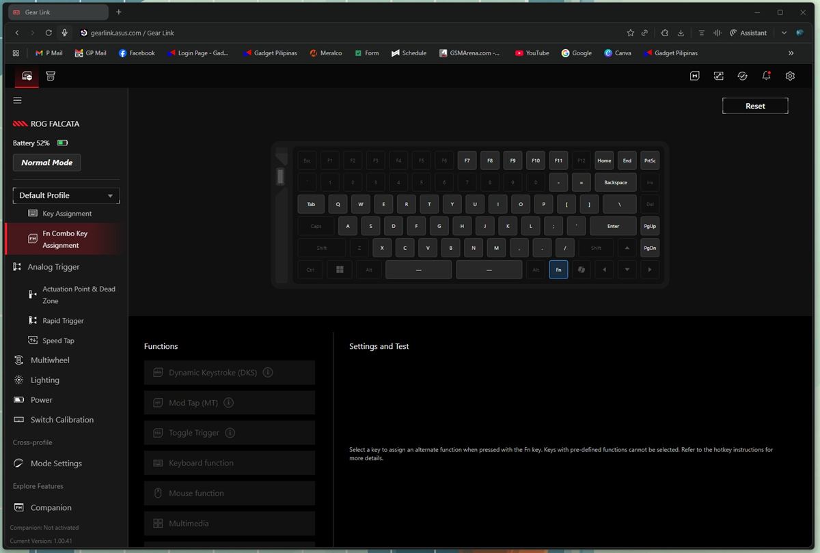Viewport: 820px width, 553px height.
Task: Click the link icon in the address bar
Action: [644, 33]
